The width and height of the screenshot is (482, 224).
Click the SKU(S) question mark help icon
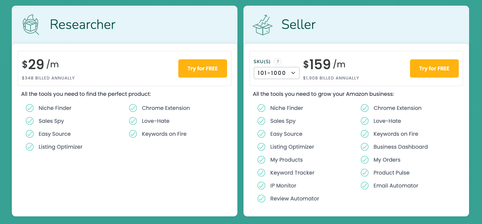[278, 62]
